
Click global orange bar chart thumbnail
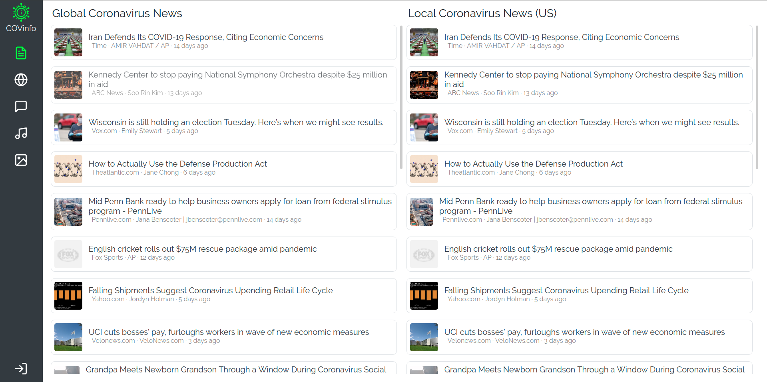(68, 296)
